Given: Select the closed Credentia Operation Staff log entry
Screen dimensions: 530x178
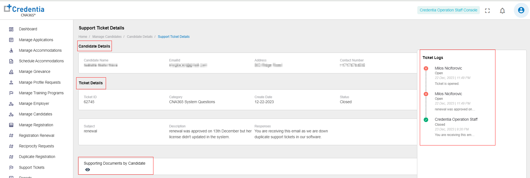Looking at the screenshot, I should 456,120.
